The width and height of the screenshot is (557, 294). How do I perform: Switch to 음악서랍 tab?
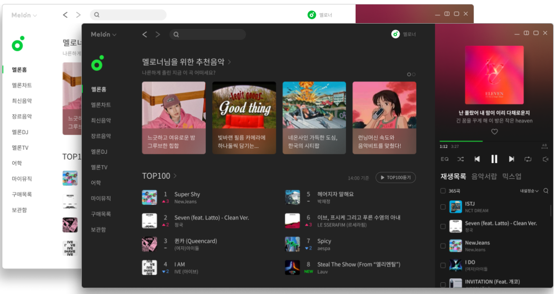click(484, 177)
